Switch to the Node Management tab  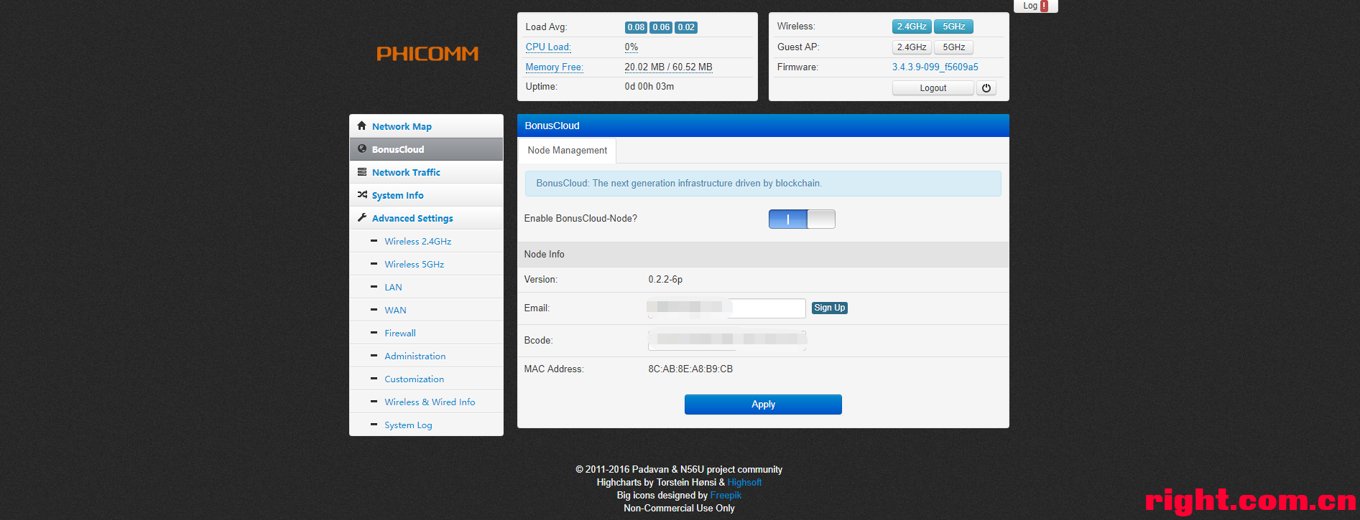tap(567, 151)
